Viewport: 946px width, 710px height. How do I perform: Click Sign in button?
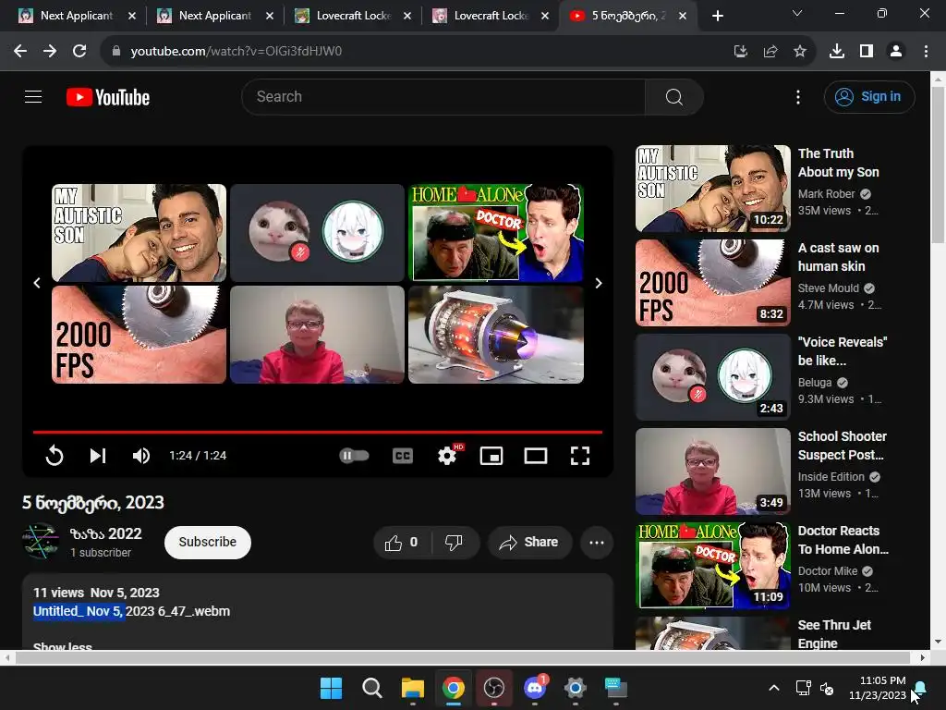[x=868, y=96]
